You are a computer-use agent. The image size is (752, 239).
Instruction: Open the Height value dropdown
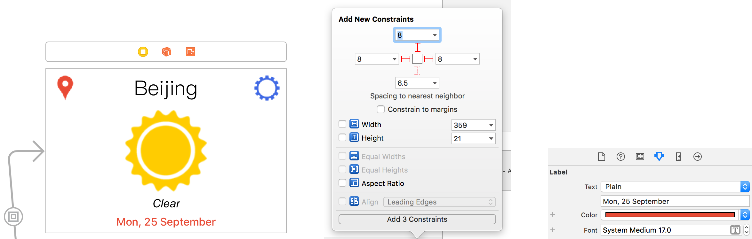click(x=491, y=139)
